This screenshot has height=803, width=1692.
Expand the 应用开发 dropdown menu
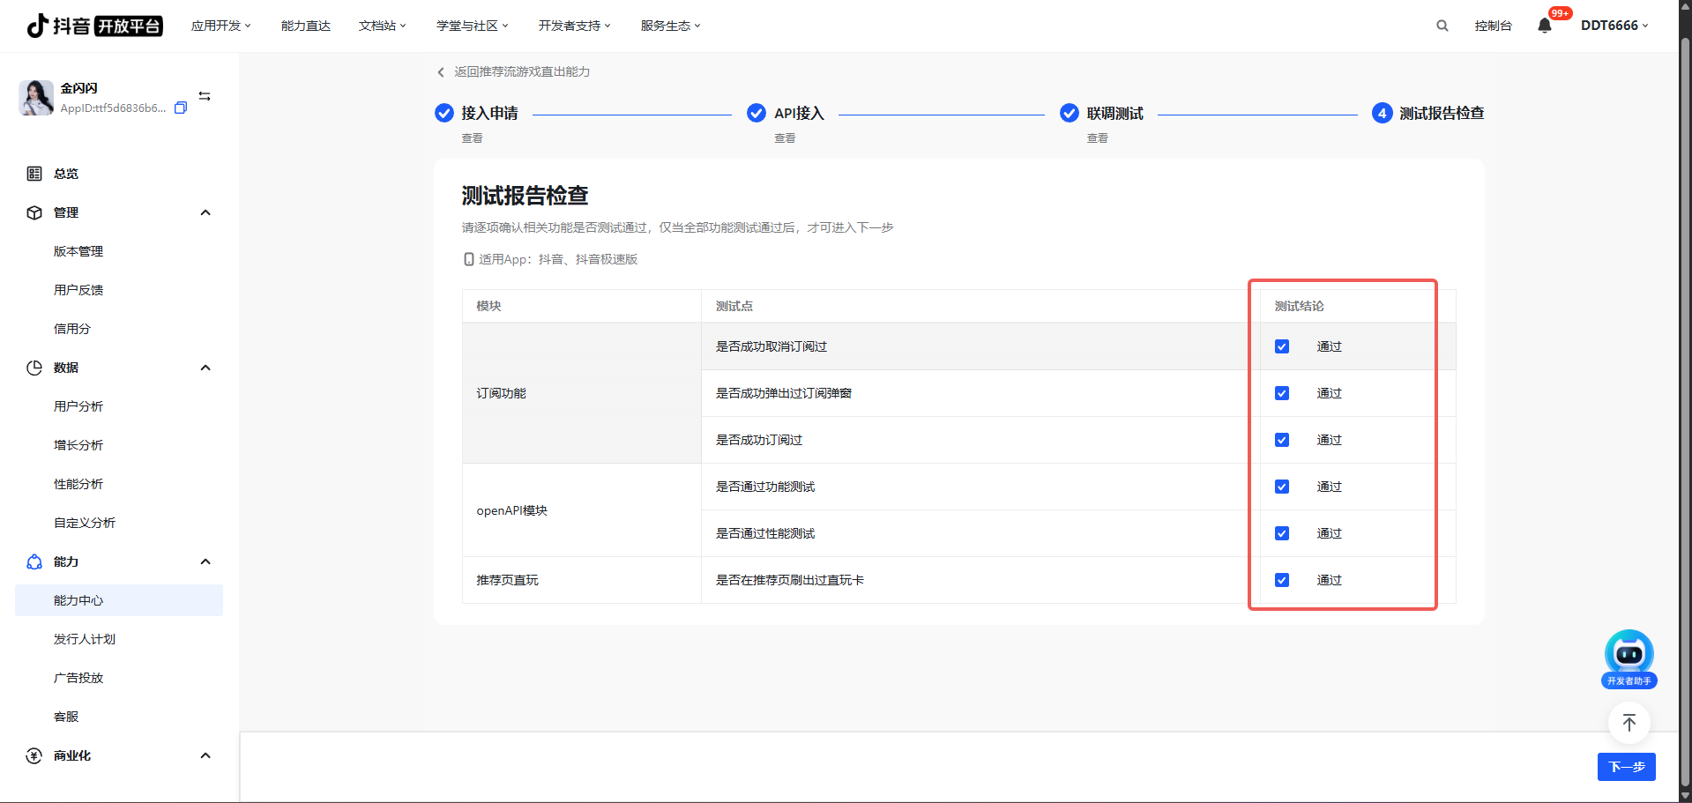click(220, 26)
